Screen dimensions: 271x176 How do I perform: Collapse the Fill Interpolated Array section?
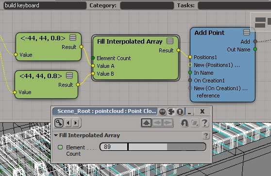(x=56, y=135)
